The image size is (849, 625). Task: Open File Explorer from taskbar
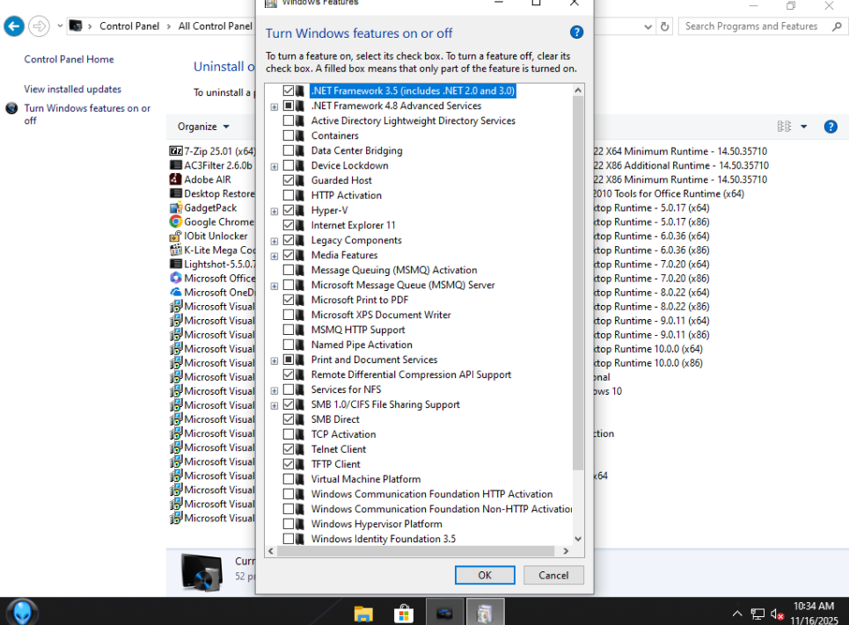(x=363, y=614)
